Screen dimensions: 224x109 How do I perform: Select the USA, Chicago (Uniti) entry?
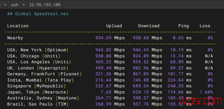[34, 56]
